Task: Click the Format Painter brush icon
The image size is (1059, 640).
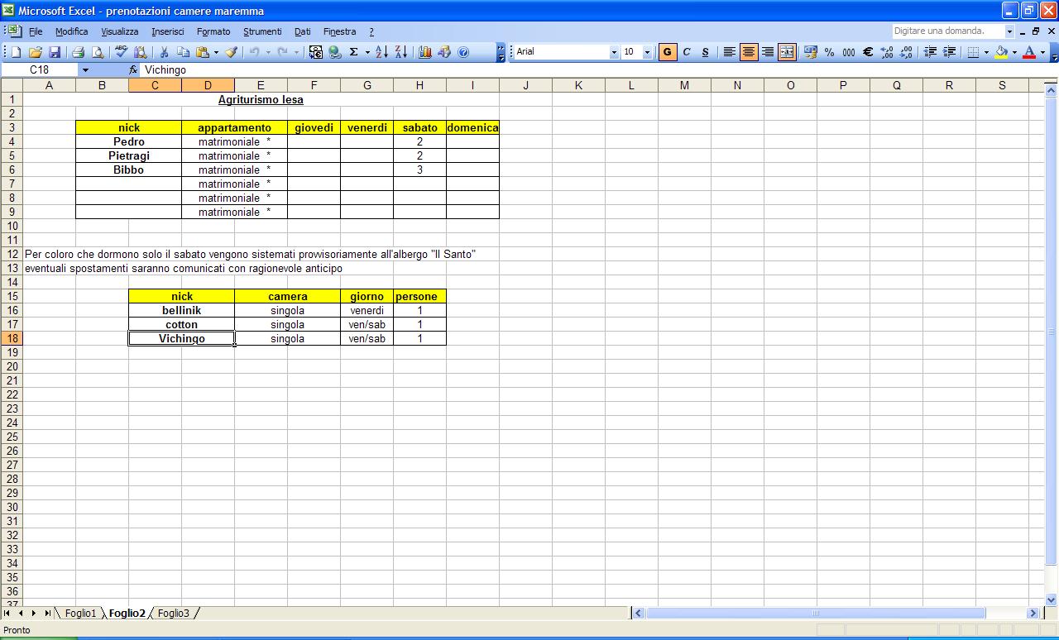Action: [x=232, y=52]
